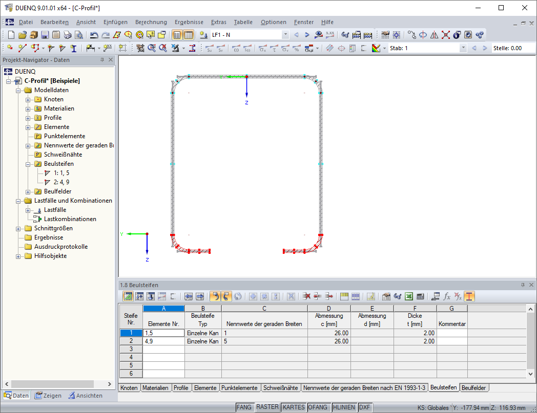This screenshot has height=413, width=537.
Task: Open the Ergebnisse menu
Action: coord(189,22)
